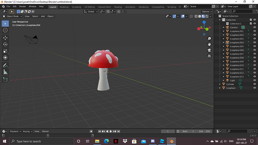The width and height of the screenshot is (258, 145).
Task: Open the viewport Add menu
Action: coord(43,16)
